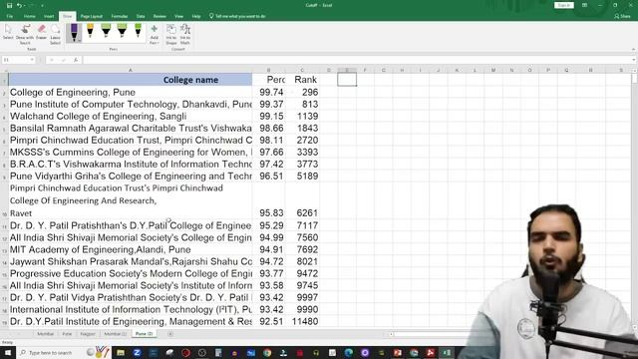
Task: Collapse the ribbon with the caret
Action: [634, 49]
